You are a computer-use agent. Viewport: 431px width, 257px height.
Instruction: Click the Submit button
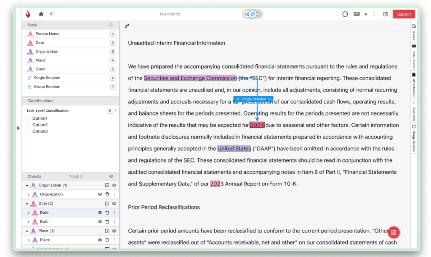pos(403,14)
